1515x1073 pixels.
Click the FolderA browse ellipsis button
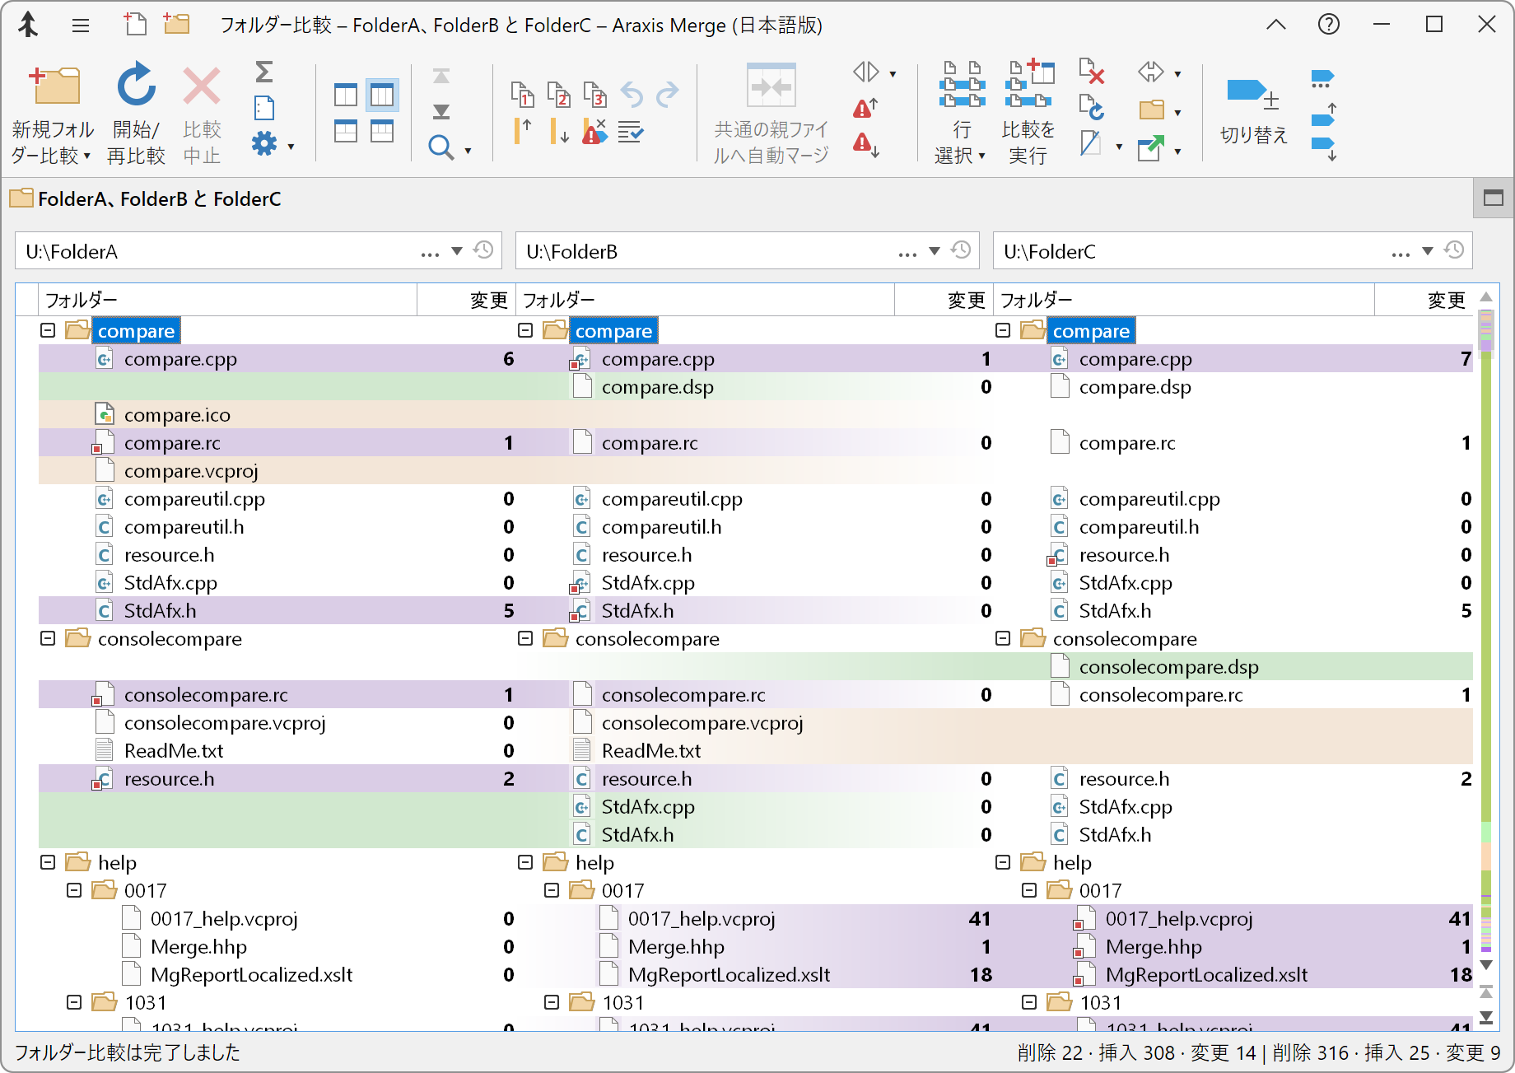pos(430,252)
